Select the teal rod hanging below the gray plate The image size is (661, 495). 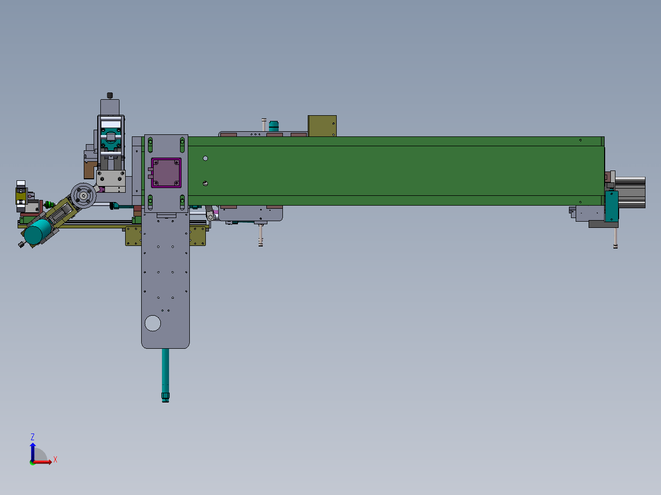[166, 375]
